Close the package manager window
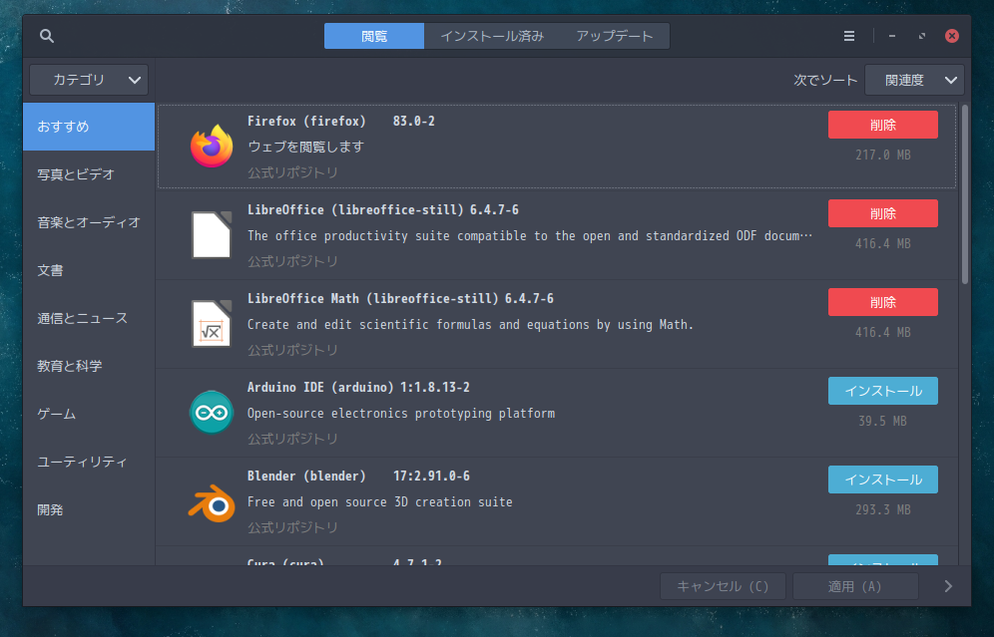994x637 pixels. 951,36
